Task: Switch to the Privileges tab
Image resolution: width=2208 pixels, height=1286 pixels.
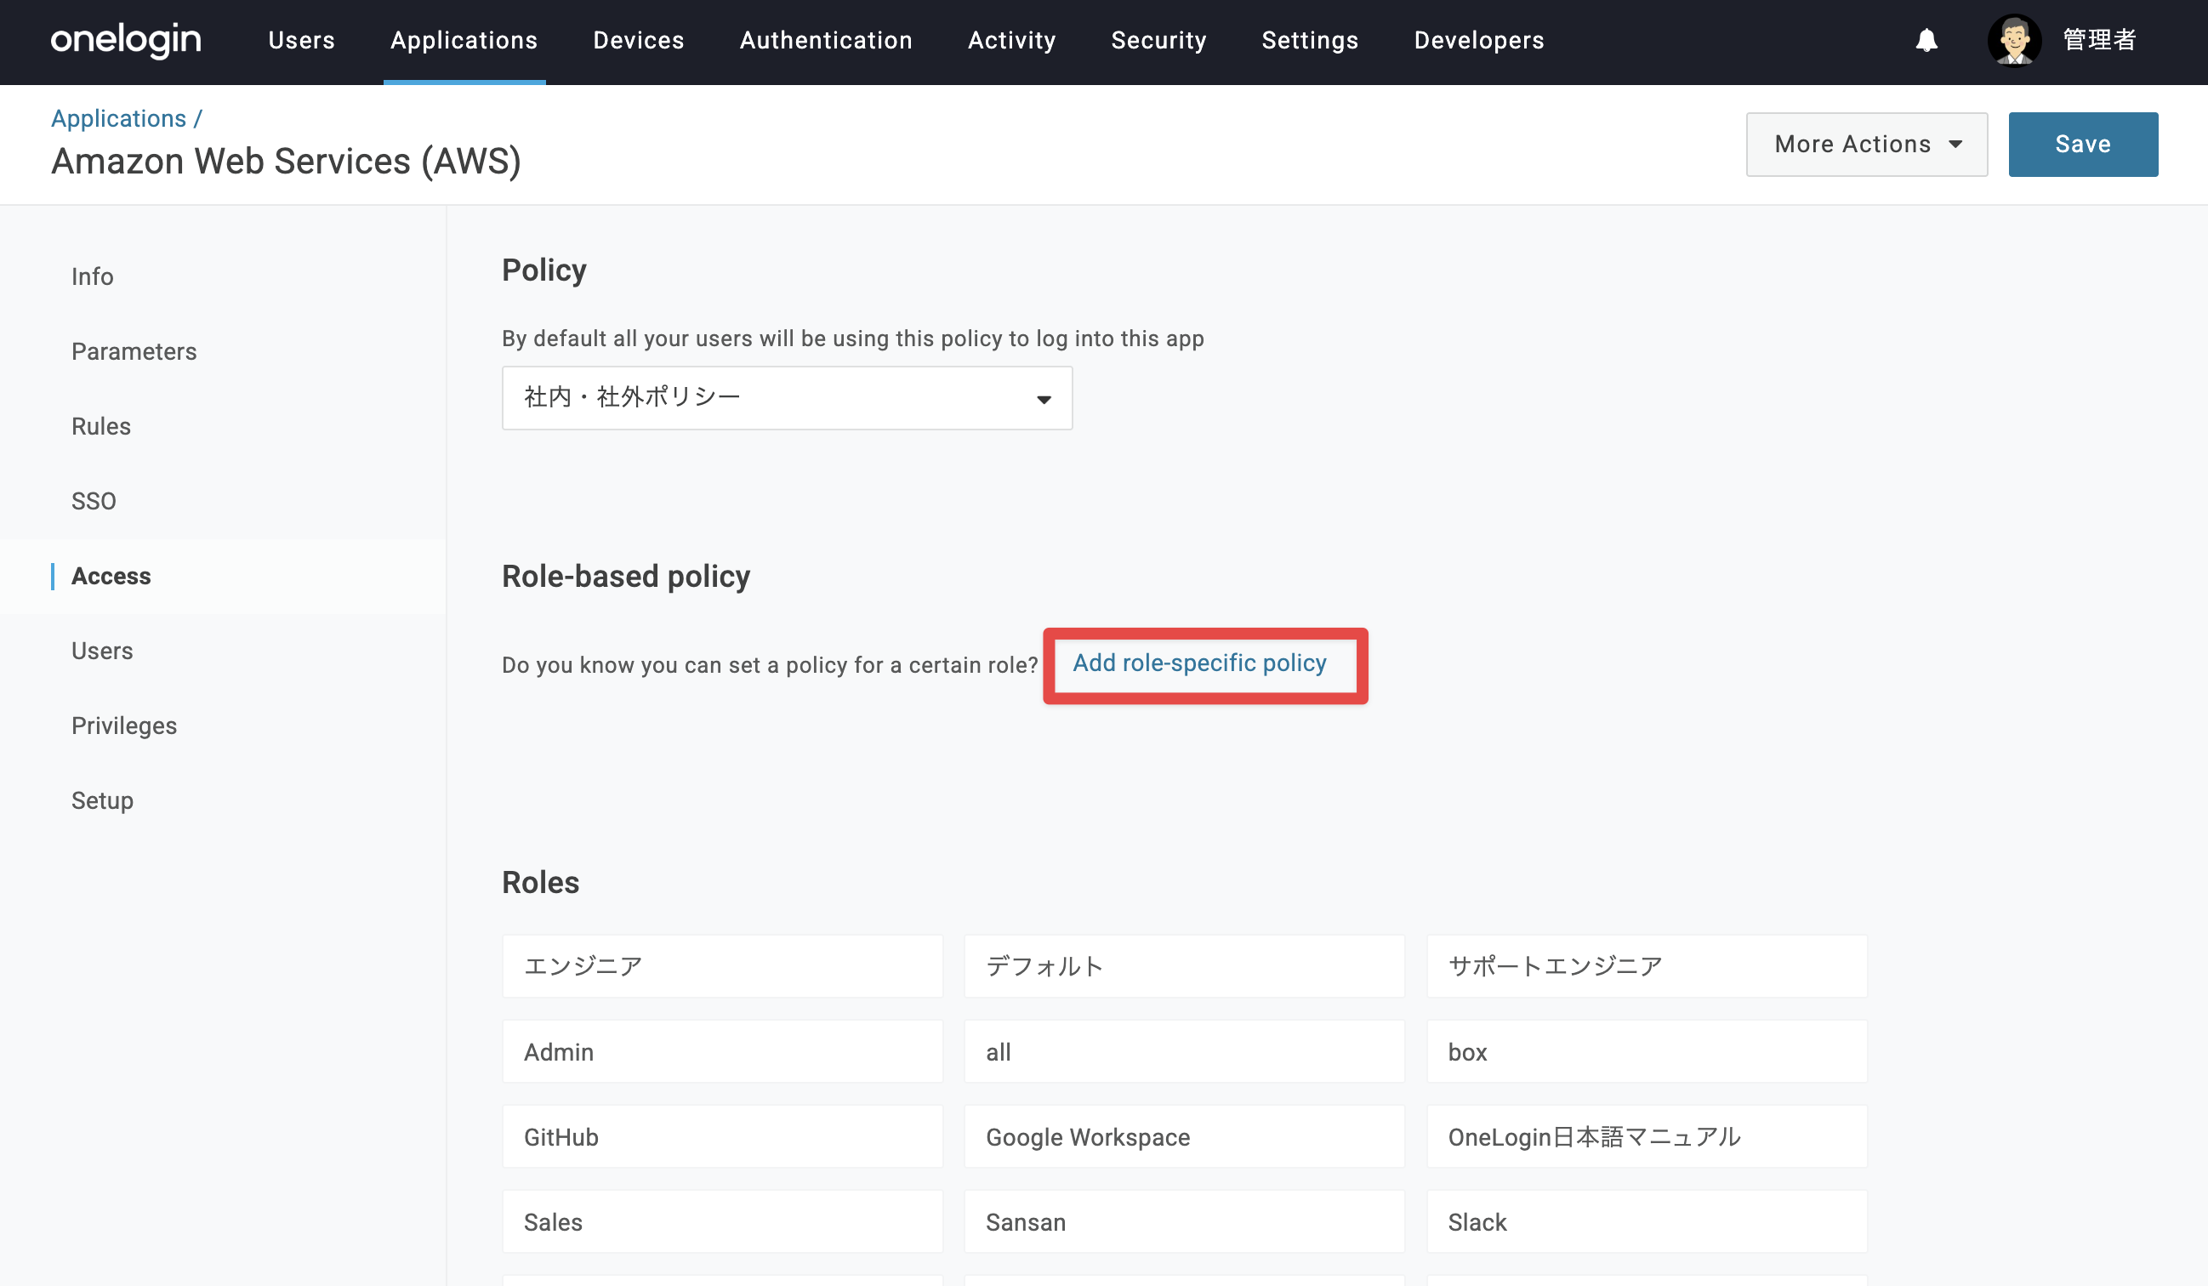Action: tap(124, 726)
